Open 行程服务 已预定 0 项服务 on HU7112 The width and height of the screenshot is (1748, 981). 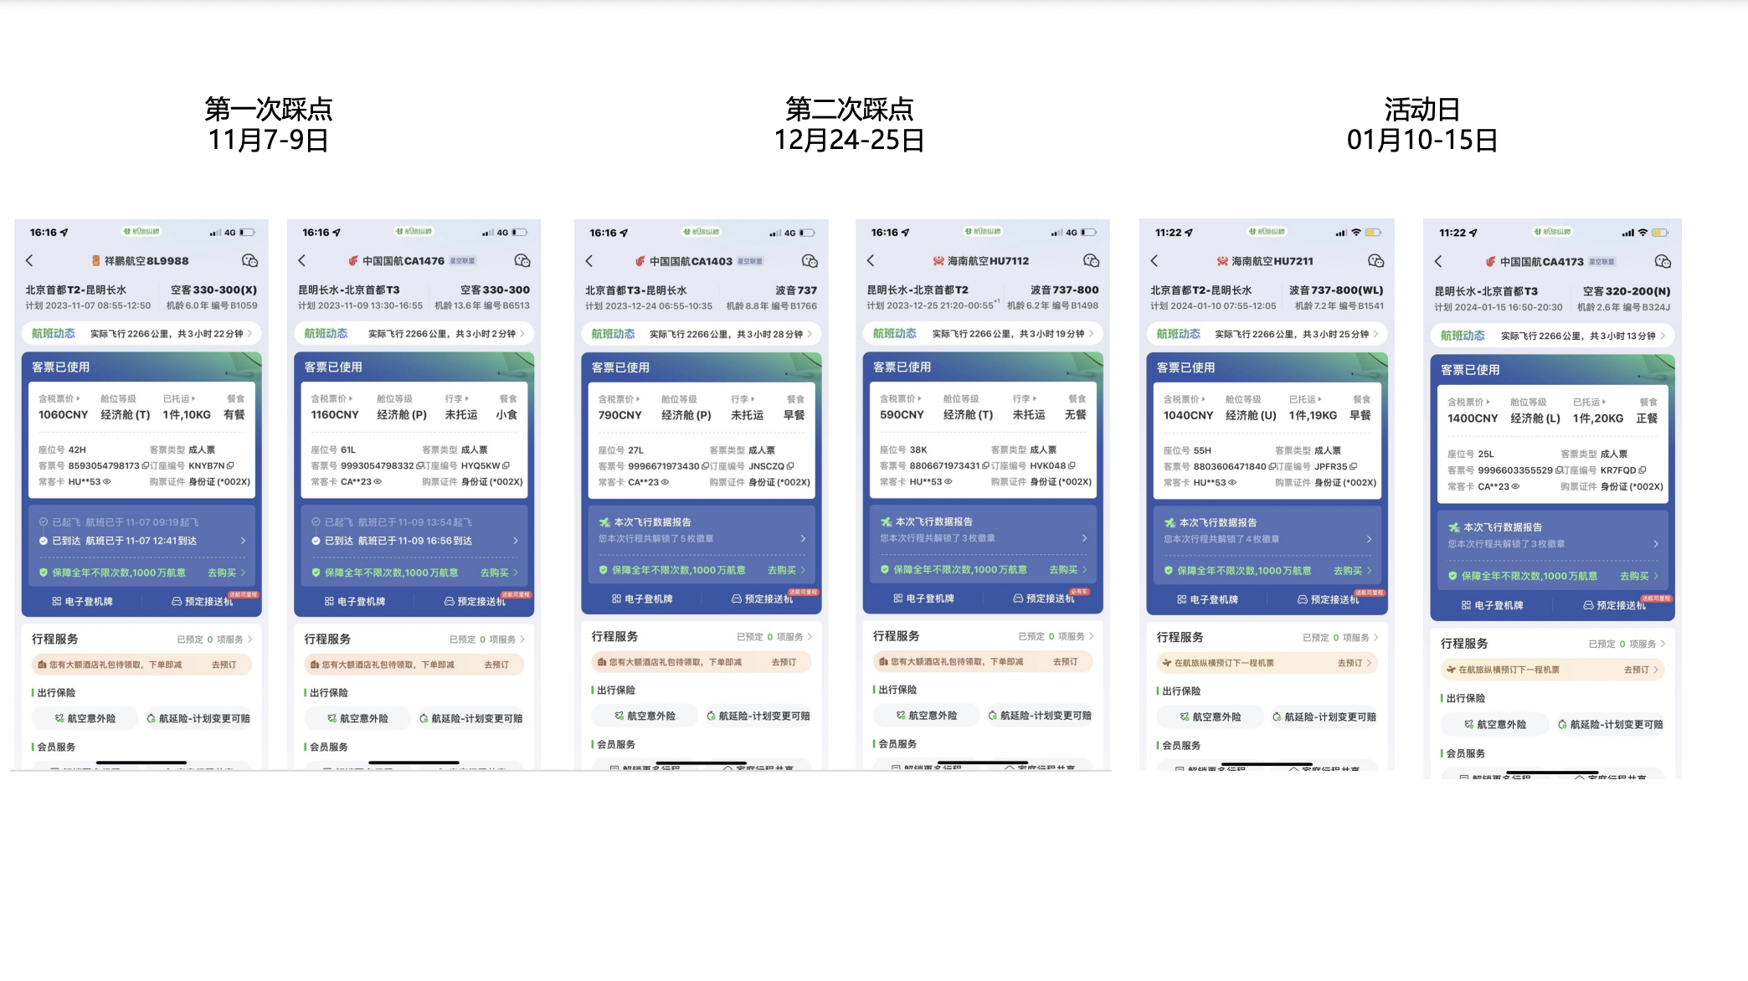coord(1055,636)
